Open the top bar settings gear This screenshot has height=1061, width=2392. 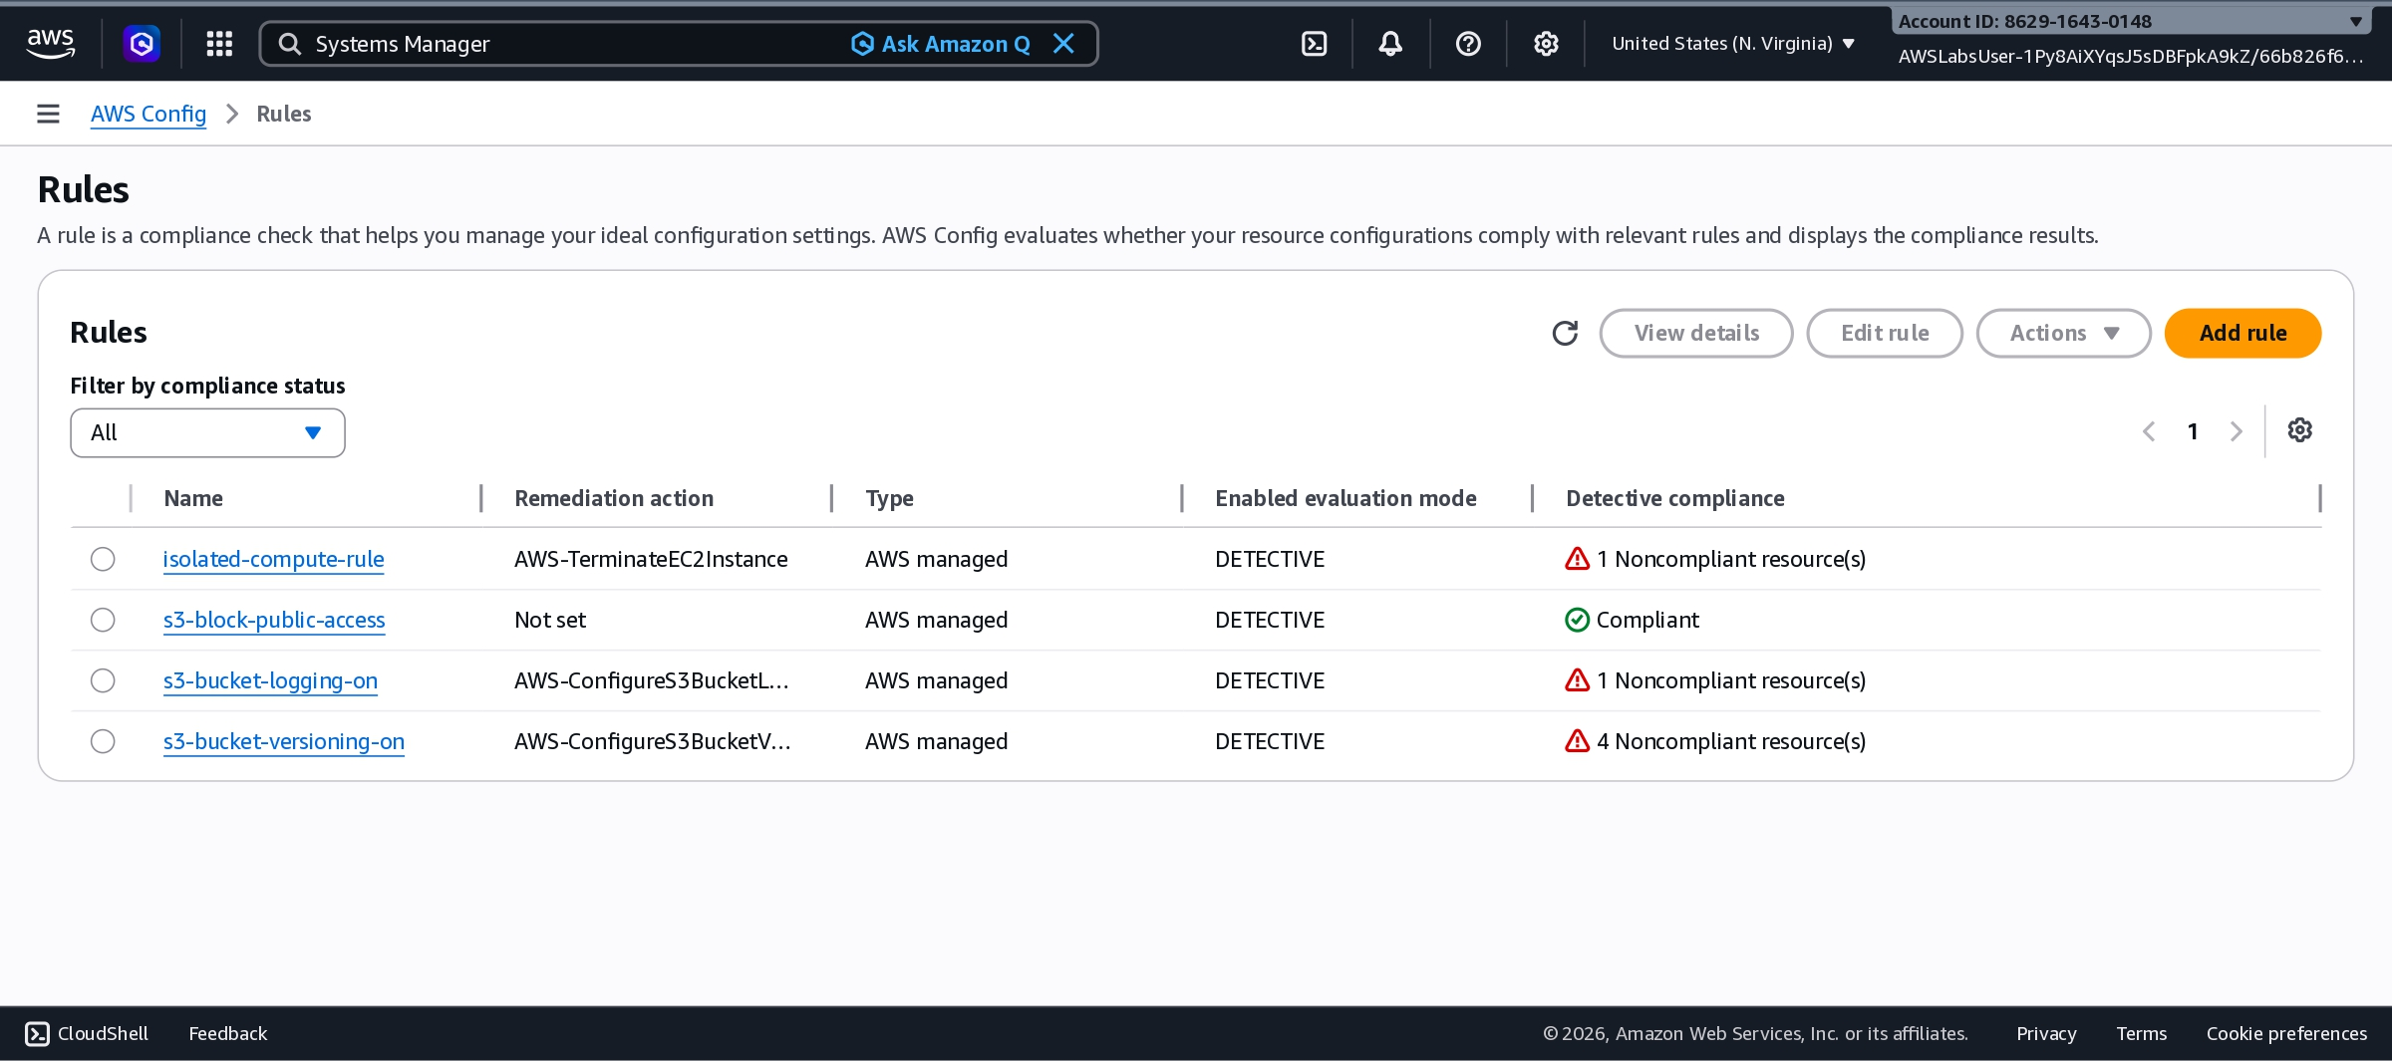tap(1546, 44)
